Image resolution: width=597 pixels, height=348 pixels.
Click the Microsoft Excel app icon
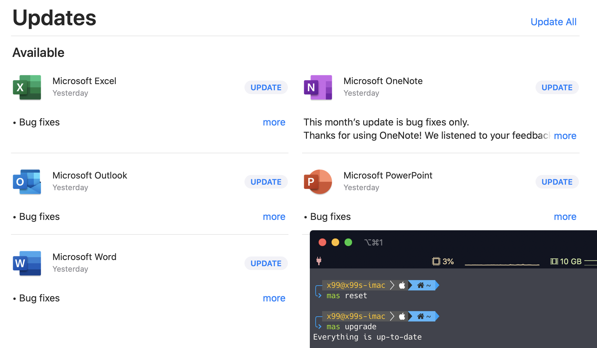(27, 87)
